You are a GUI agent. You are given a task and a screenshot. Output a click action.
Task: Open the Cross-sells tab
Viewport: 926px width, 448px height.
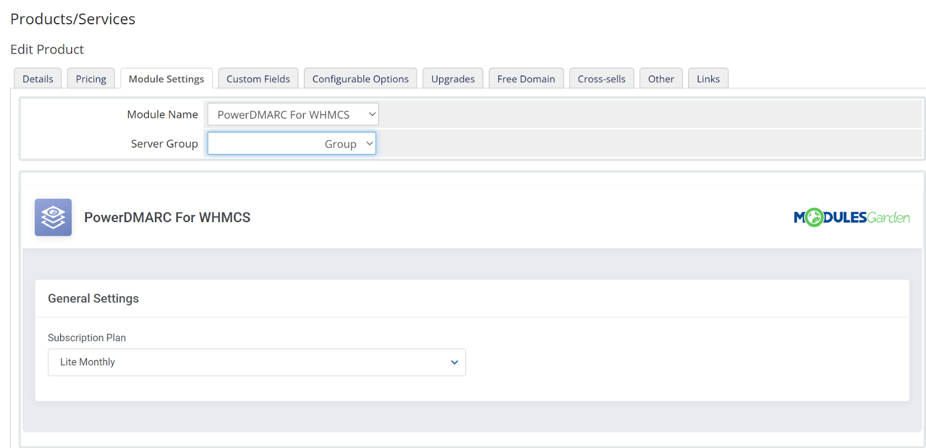[601, 79]
